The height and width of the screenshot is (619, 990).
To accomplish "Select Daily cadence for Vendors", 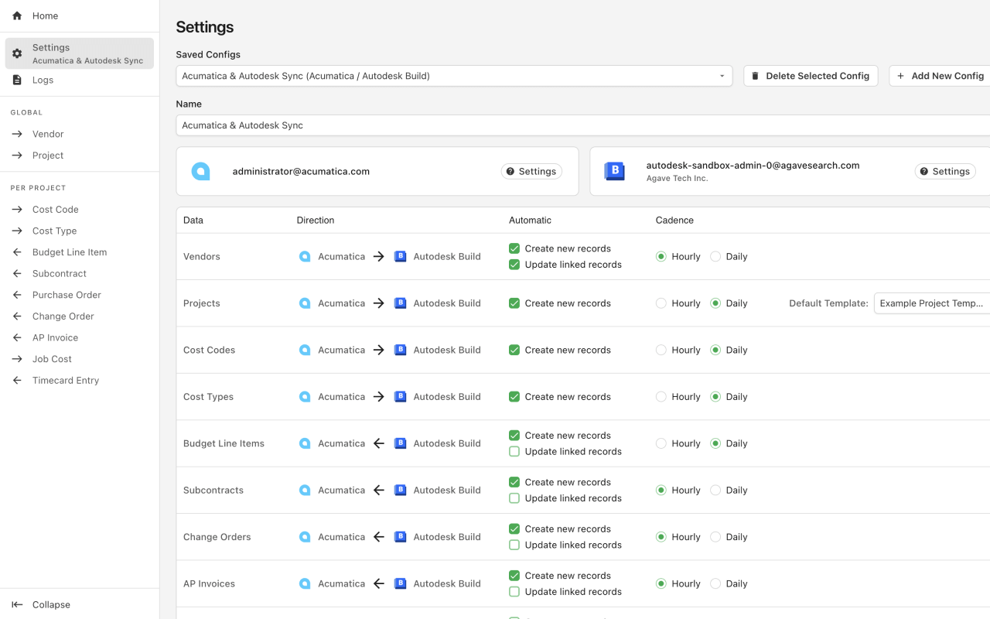I will coord(715,256).
